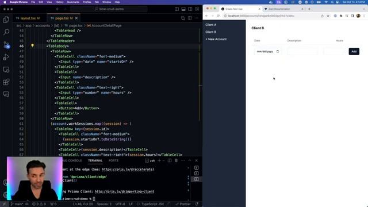Click Ln 46, Col 20 in status bar
The width and height of the screenshot is (368, 207).
(83, 204)
